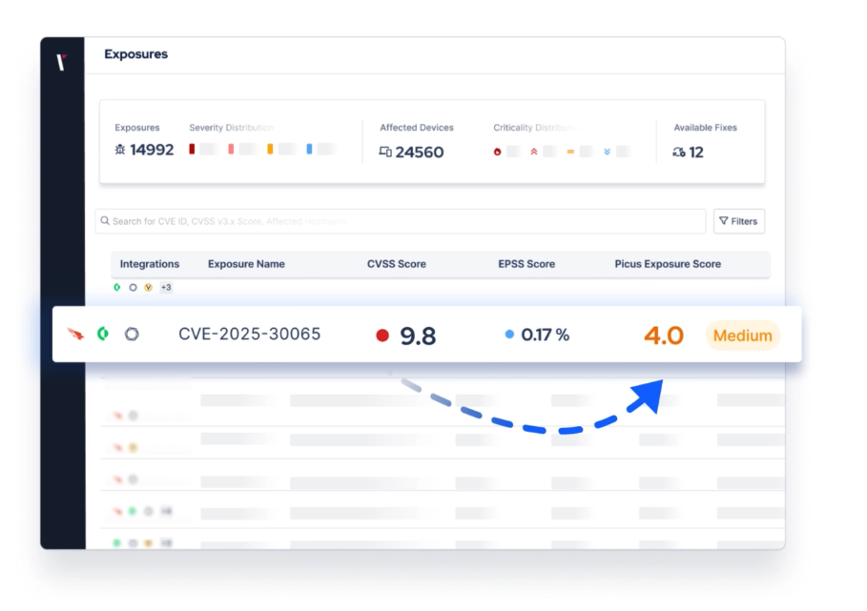Sort by the CVSS Score column header
Image resolution: width=867 pixels, height=611 pixels.
click(x=397, y=264)
